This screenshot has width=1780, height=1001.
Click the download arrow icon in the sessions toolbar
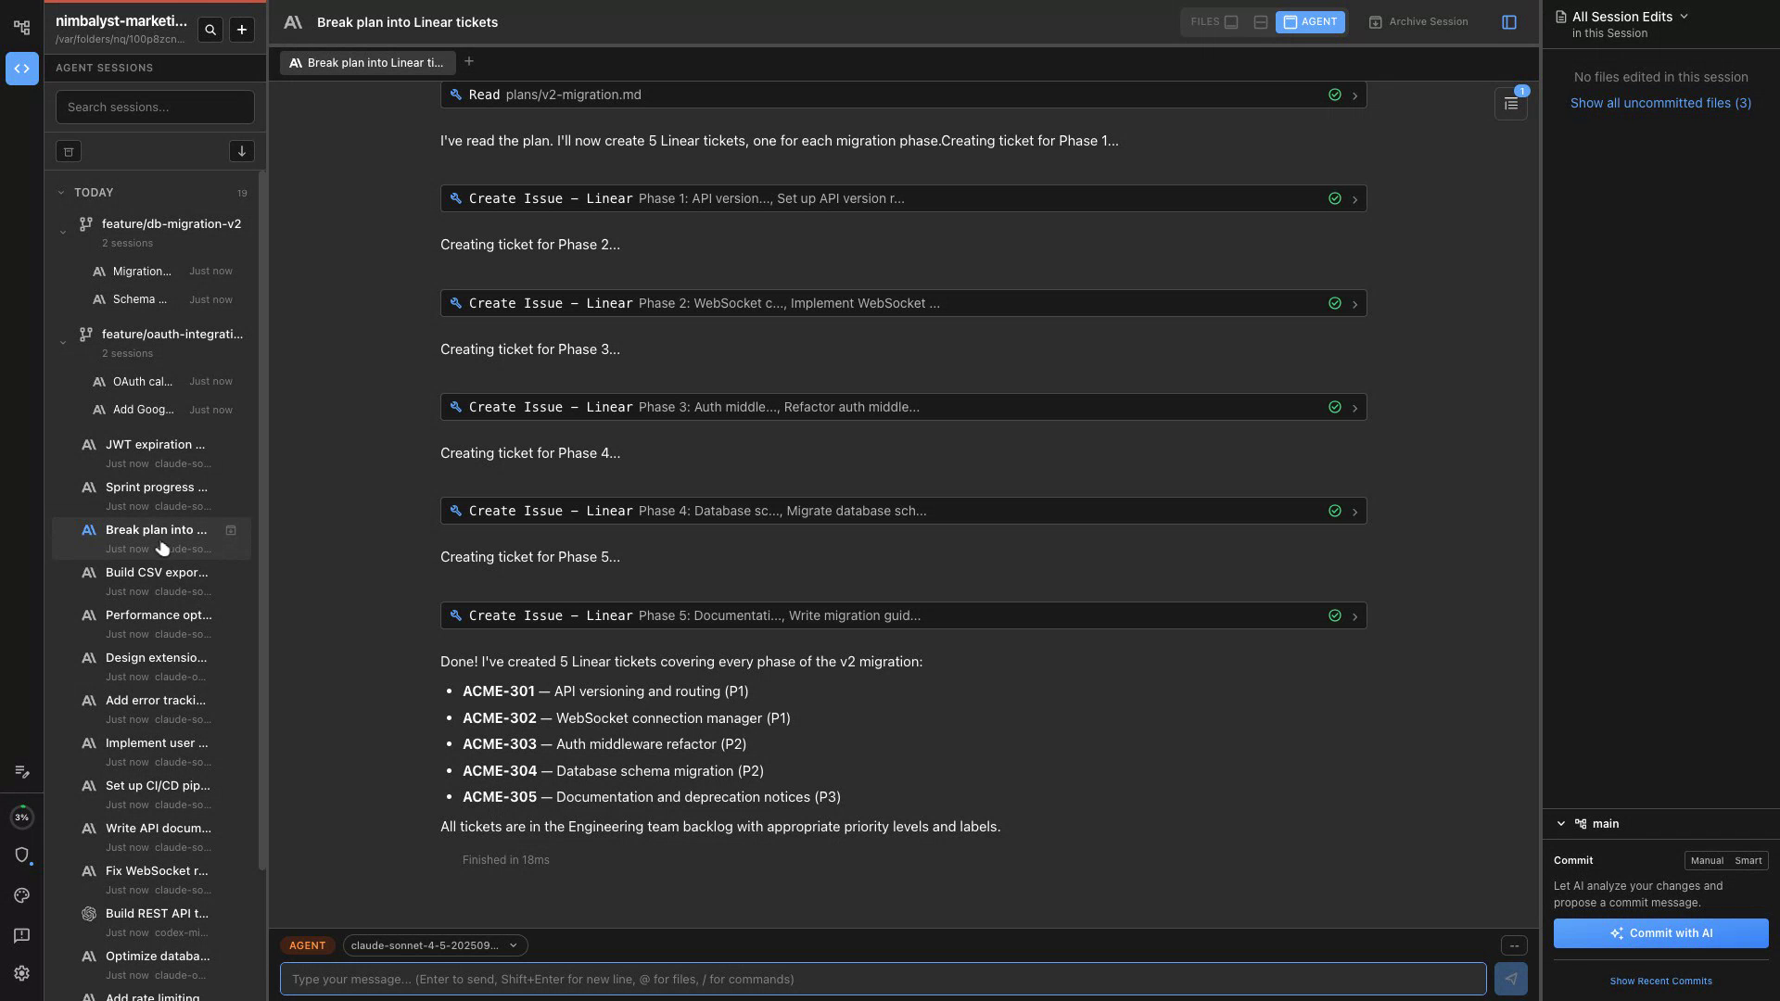(241, 152)
